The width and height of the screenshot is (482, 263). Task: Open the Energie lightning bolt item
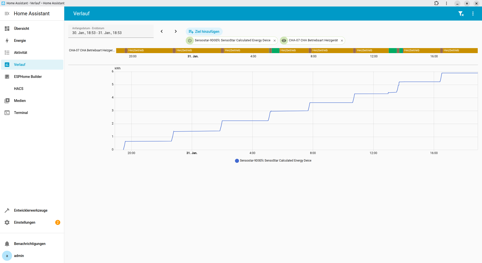[x=20, y=41]
